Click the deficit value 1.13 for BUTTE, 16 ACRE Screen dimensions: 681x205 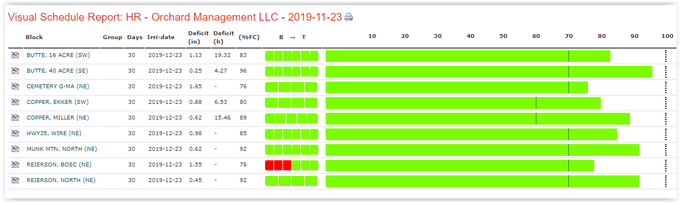[x=195, y=55]
